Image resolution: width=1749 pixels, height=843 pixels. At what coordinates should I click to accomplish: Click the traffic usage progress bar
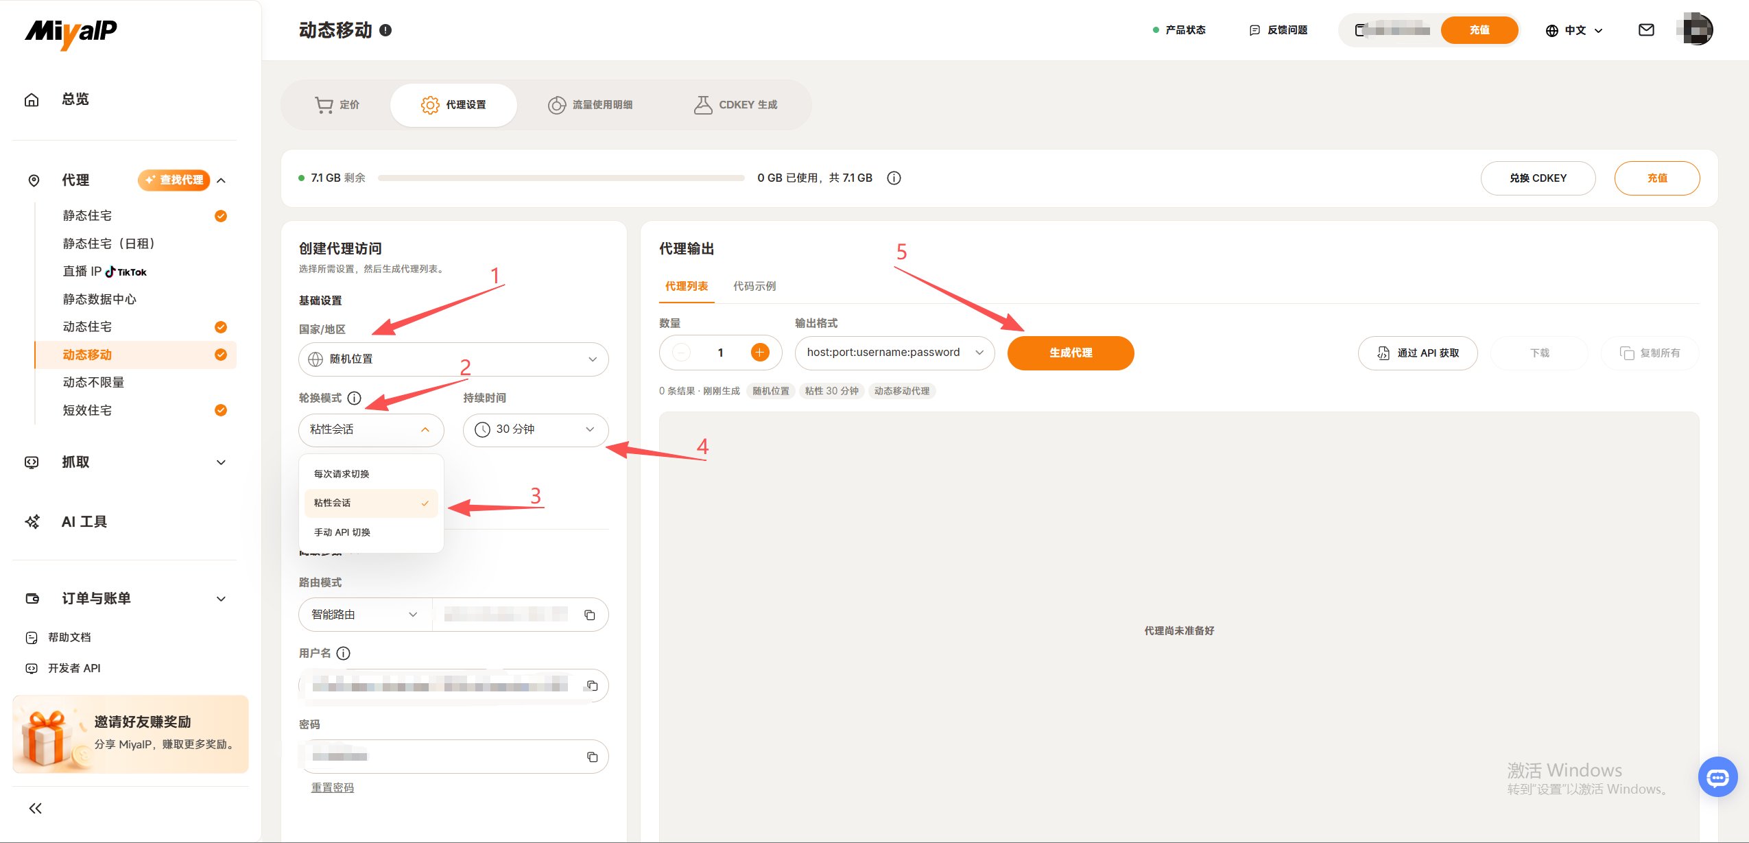click(561, 178)
